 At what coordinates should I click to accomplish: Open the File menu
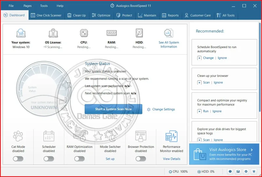tap(11, 6)
